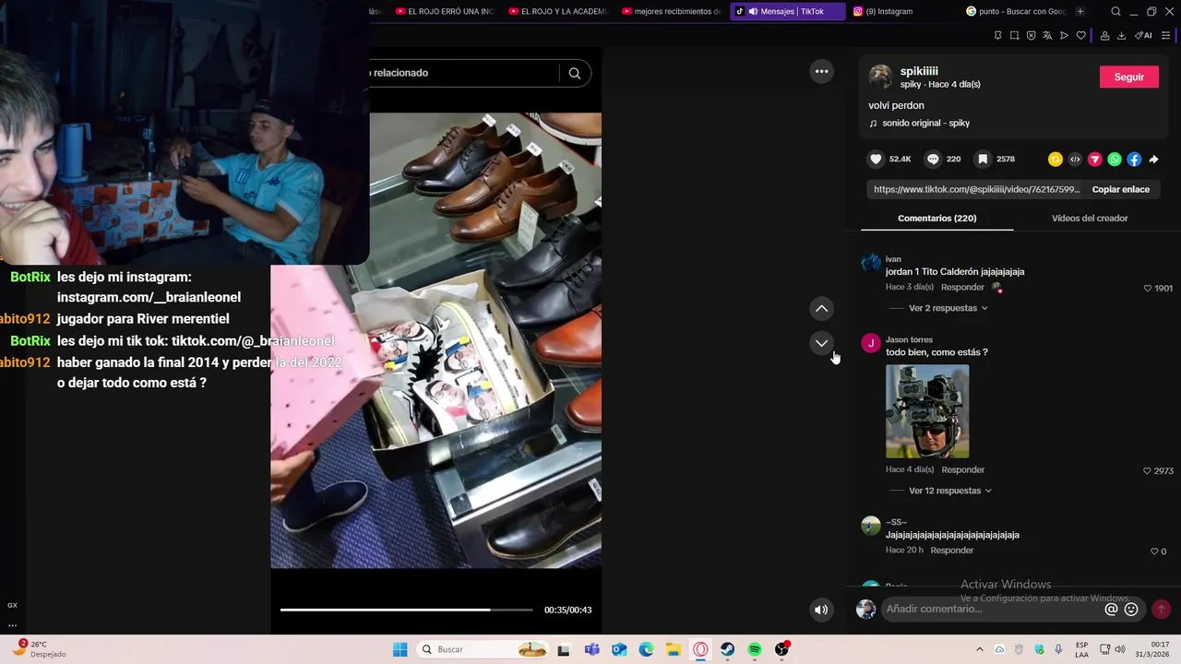Screen dimensions: 1181x664
Task: Open the ad blocker shield icon
Action: [1031, 36]
